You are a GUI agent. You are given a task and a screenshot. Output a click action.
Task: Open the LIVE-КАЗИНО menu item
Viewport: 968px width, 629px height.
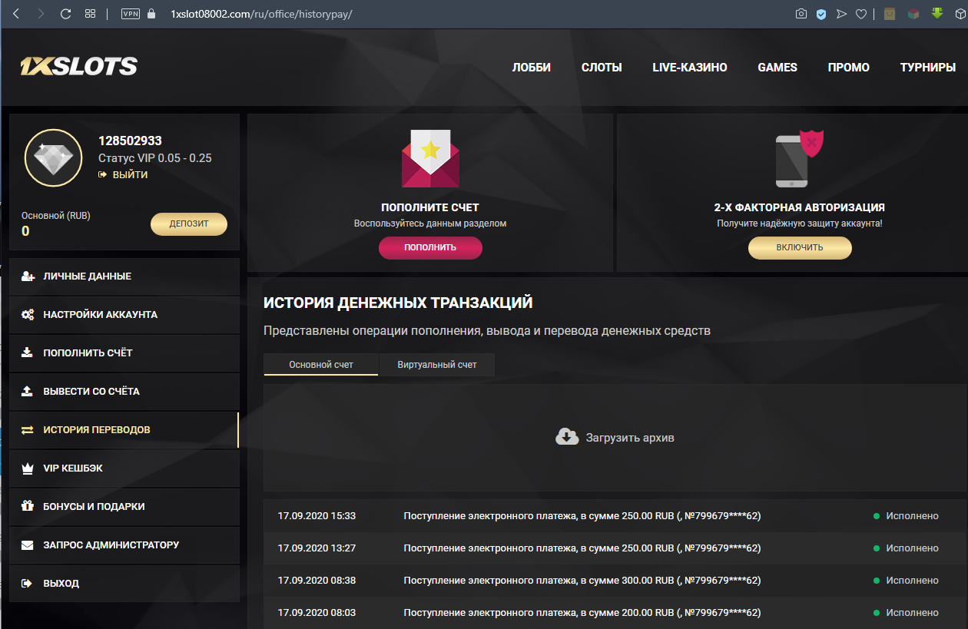pyautogui.click(x=689, y=68)
